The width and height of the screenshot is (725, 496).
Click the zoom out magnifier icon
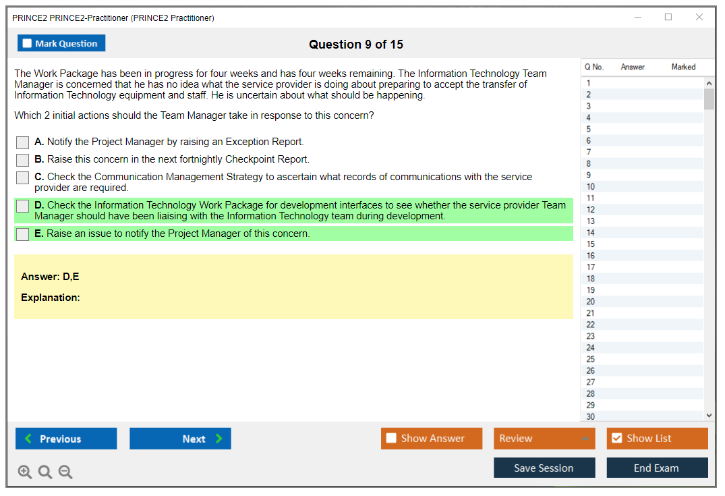coord(65,472)
